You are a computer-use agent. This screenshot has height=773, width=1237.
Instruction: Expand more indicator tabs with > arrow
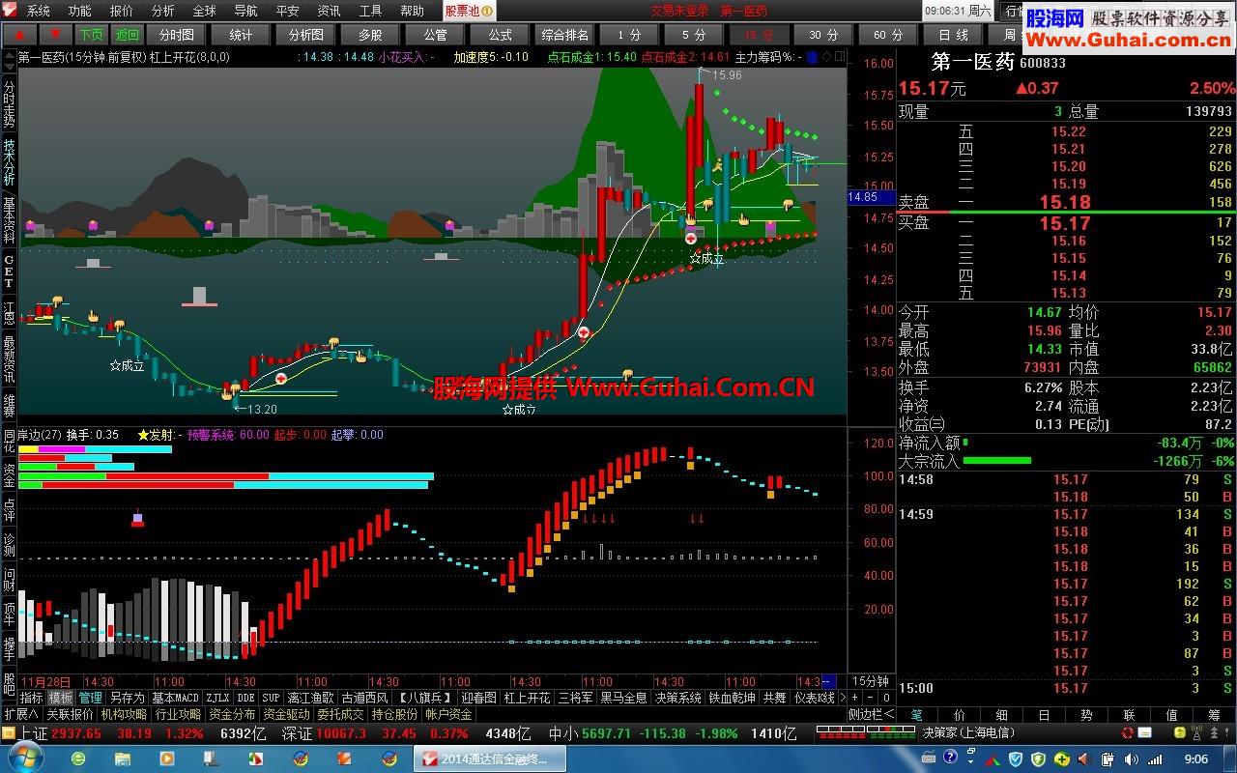[x=842, y=698]
